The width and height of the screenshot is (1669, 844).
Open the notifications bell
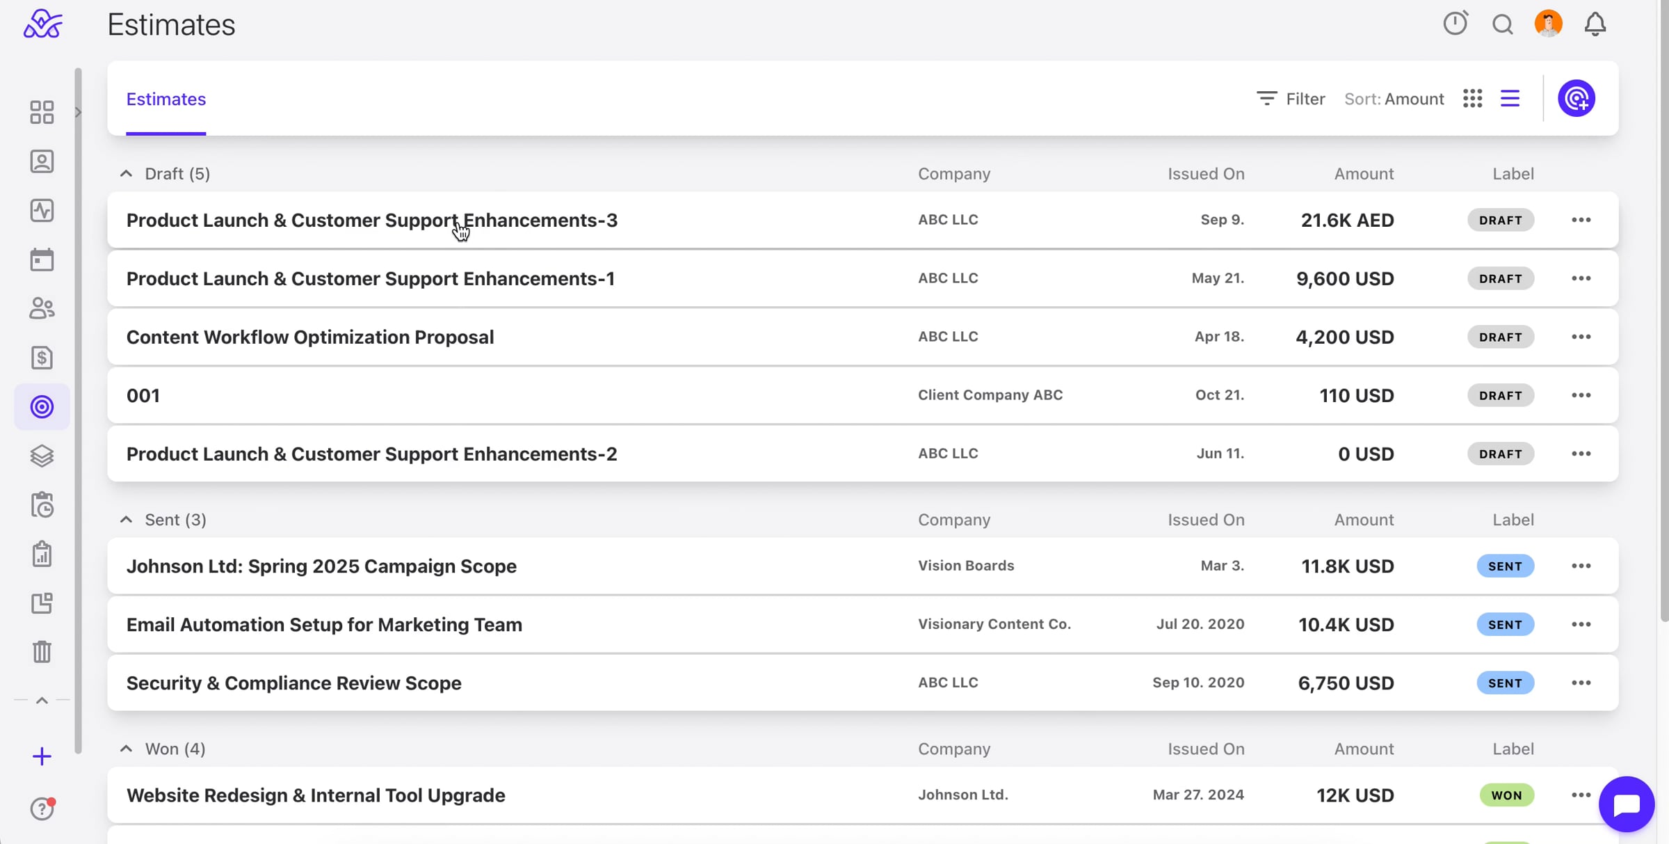point(1595,24)
